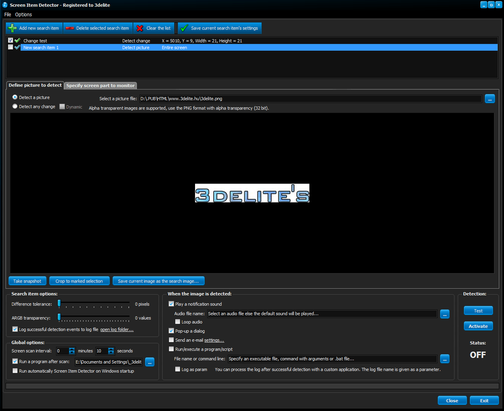Click the minutes value field
Screen dimensions: 504x411
[x=62, y=351]
